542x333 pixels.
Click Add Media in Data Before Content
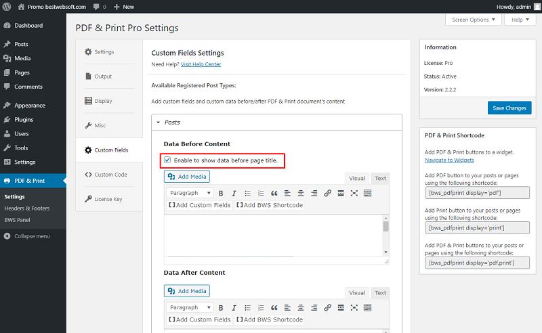[187, 177]
